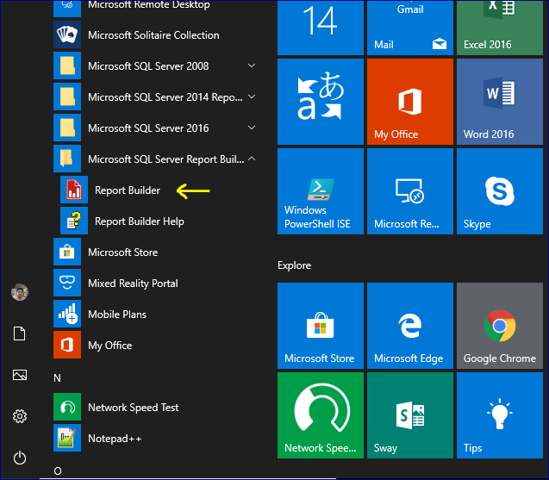This screenshot has width=549, height=480.
Task: Open the Windows PowerShell ISE tile
Action: click(321, 191)
